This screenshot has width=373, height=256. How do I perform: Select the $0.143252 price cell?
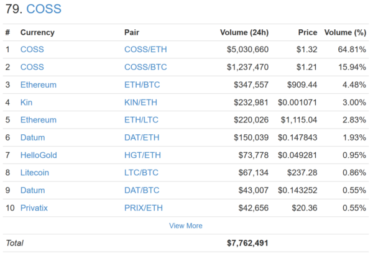click(298, 190)
